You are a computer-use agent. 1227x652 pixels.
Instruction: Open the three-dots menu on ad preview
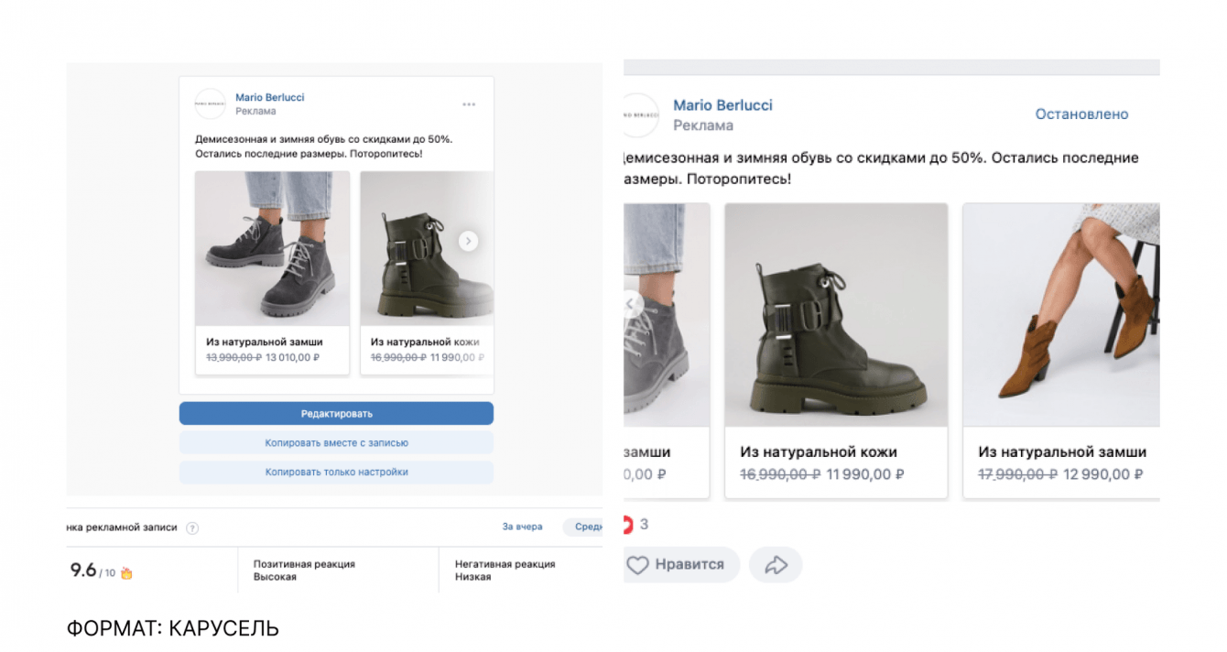tap(469, 104)
